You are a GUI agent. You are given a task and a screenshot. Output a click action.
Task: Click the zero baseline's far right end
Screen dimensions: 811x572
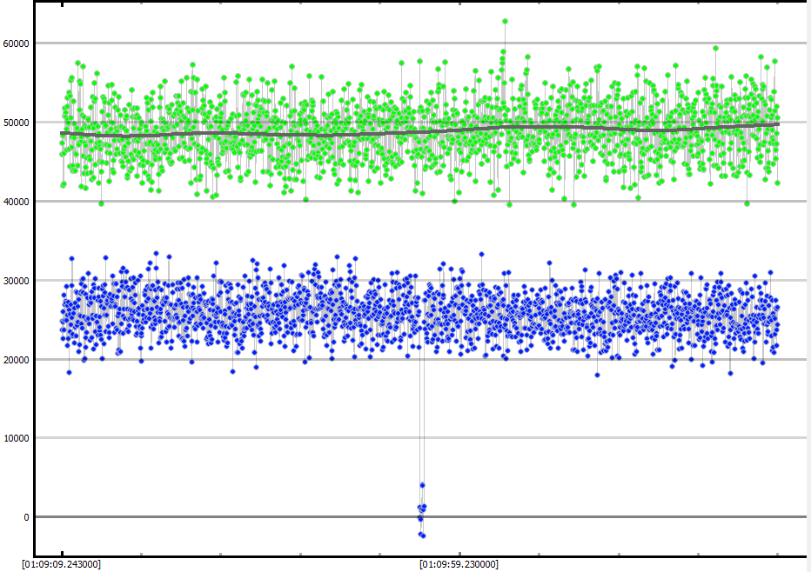point(804,517)
